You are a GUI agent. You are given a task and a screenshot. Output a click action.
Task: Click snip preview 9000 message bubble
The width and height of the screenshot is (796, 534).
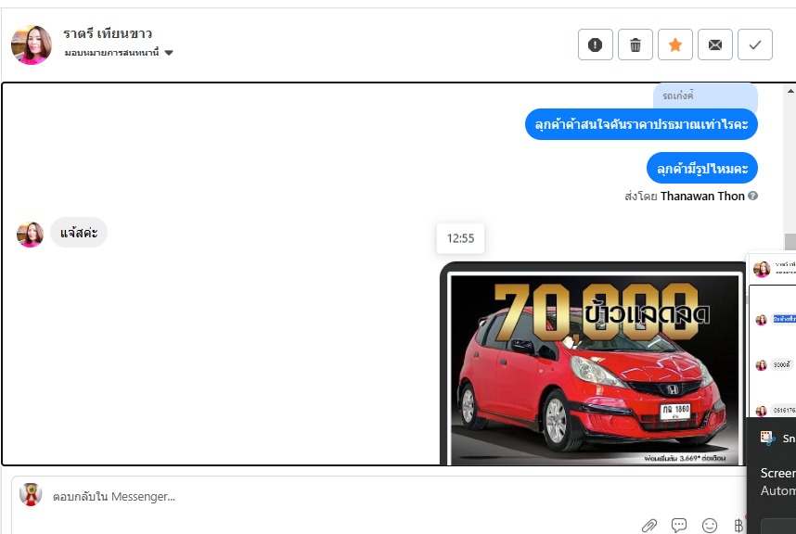pos(781,364)
